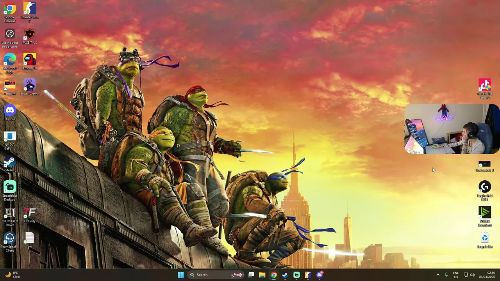Viewport: 500px width, 281px height.
Task: Click the microphone tray icon
Action: pyautogui.click(x=446, y=275)
